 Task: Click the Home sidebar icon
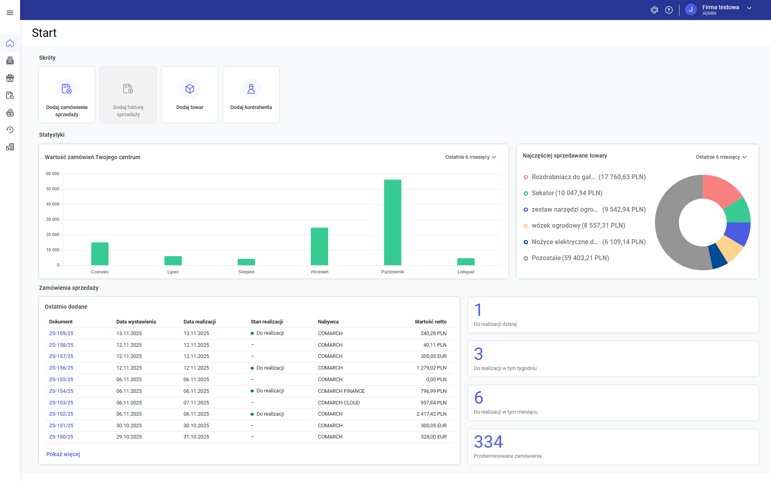click(x=10, y=43)
